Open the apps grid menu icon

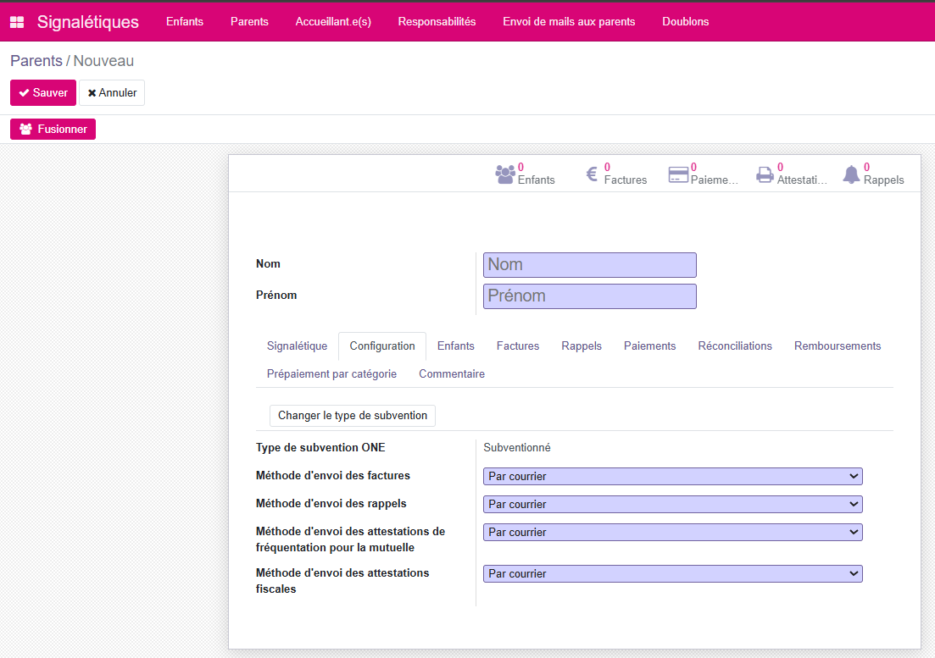point(17,22)
